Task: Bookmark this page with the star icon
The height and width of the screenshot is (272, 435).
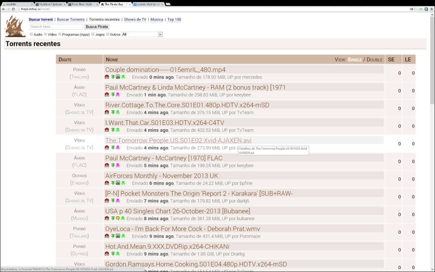Action: 415,9
